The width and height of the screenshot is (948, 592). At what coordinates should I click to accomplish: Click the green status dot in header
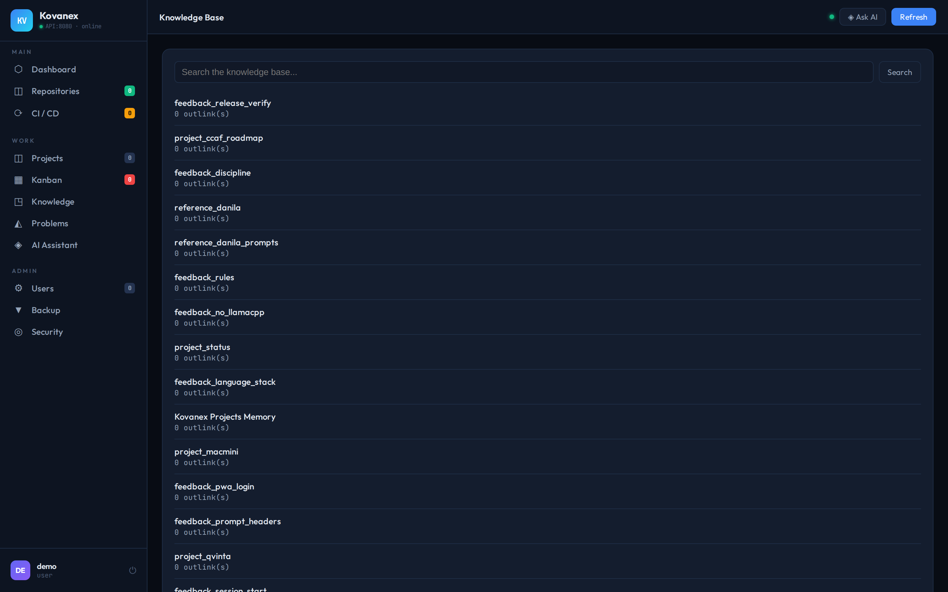832,17
